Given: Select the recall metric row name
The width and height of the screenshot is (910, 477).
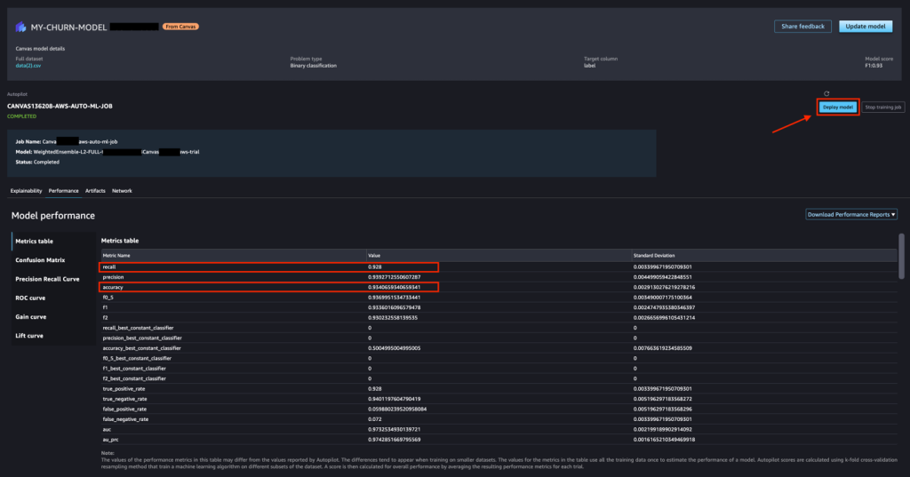Looking at the screenshot, I should click(109, 267).
